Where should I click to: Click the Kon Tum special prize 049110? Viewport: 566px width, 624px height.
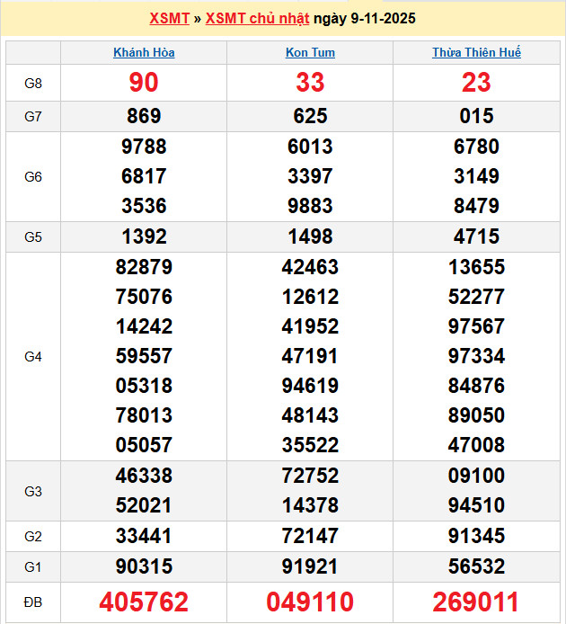pos(310,602)
